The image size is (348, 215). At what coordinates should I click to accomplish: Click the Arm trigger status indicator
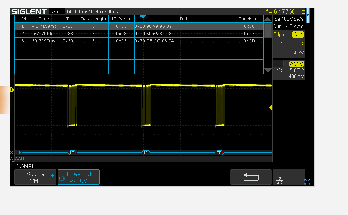56,11
